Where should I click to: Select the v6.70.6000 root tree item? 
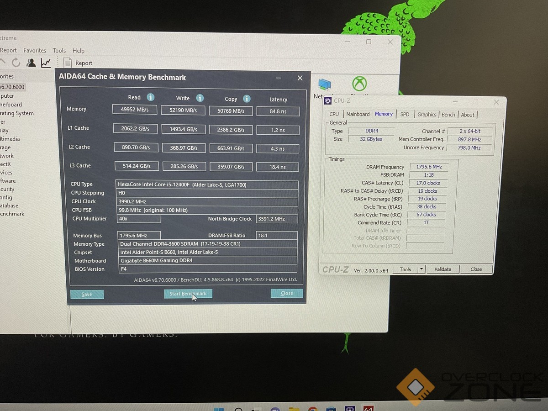click(12, 87)
